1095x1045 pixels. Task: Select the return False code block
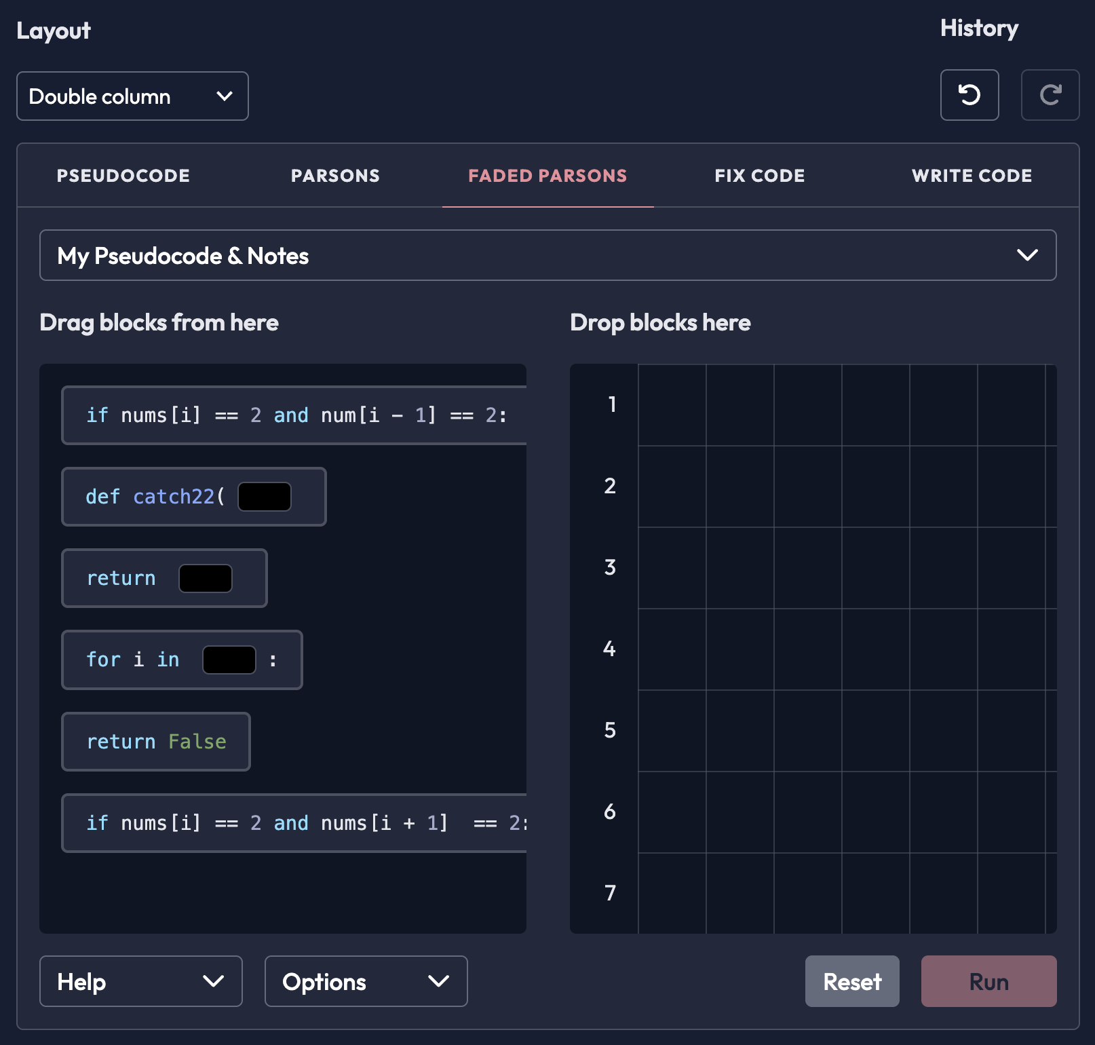point(156,742)
